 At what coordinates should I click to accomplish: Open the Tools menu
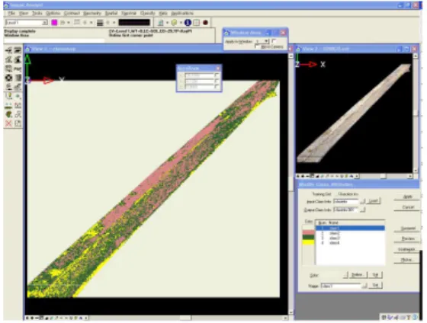point(37,13)
